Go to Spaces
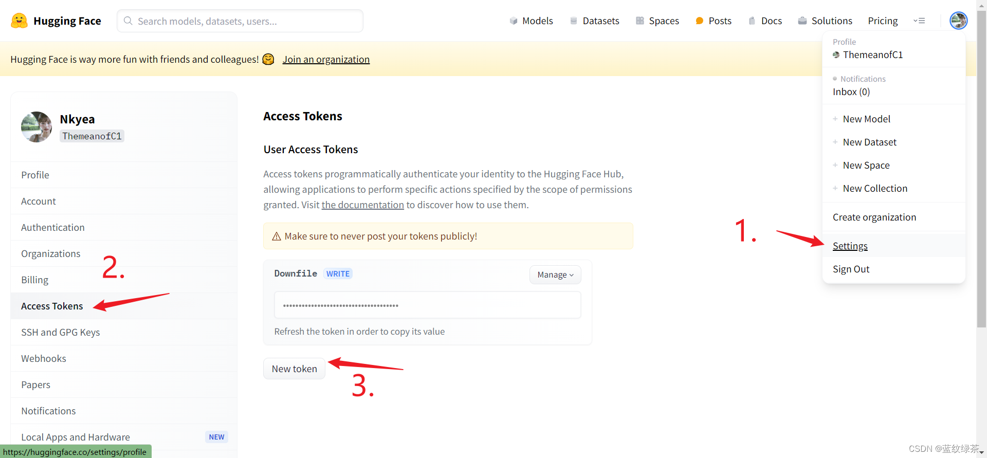Viewport: 987px width, 458px height. pos(664,21)
